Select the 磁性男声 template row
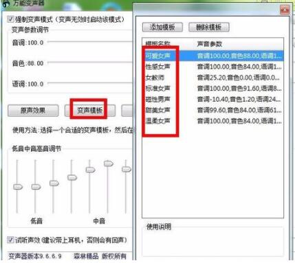 pyautogui.click(x=212, y=100)
